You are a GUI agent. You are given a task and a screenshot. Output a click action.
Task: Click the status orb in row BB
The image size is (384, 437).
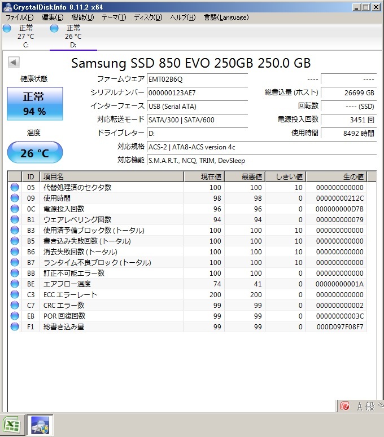(15, 273)
